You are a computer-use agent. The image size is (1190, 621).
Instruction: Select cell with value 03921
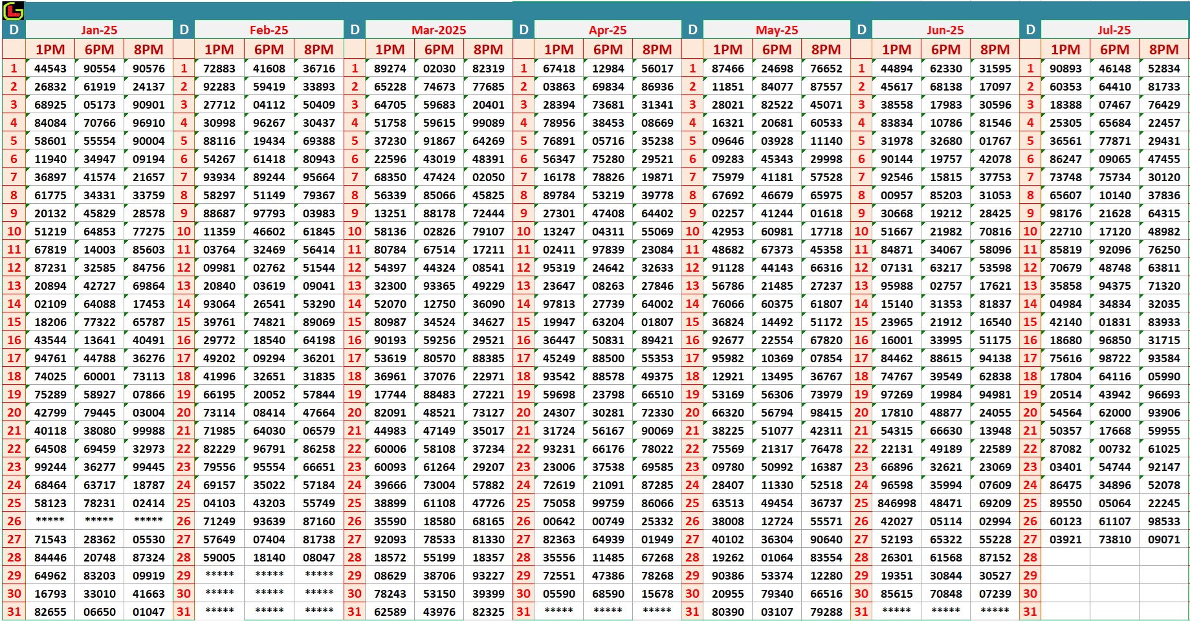pyautogui.click(x=1066, y=539)
